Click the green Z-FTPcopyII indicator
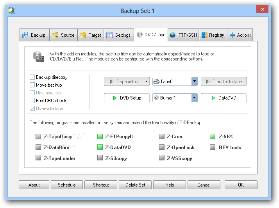279x208 pixels. [100, 137]
